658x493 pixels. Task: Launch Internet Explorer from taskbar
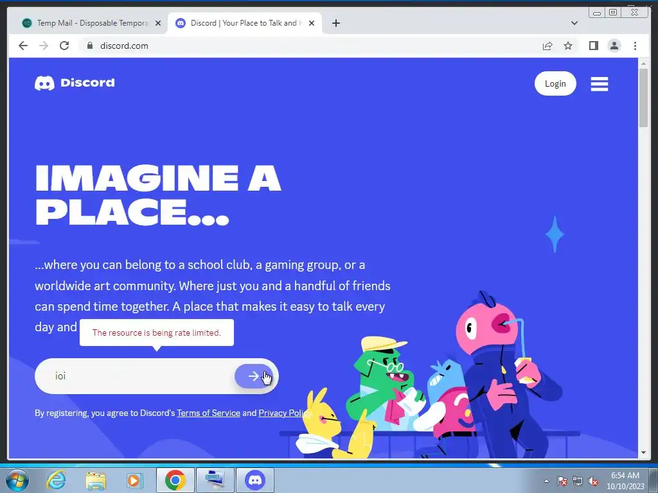pyautogui.click(x=56, y=480)
